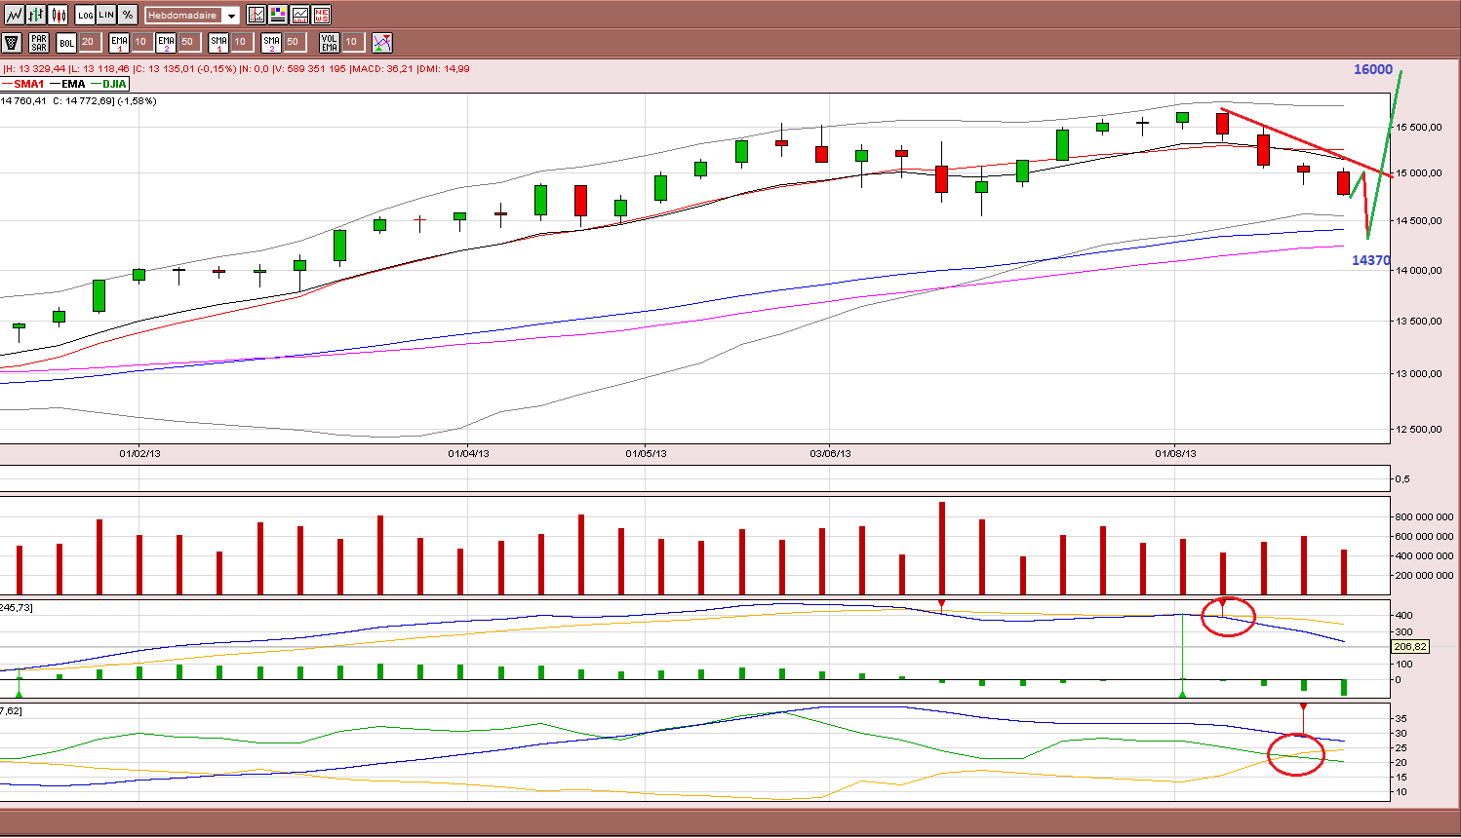The image size is (1461, 838).
Task: Edit the SMA 1 period field
Action: [242, 43]
